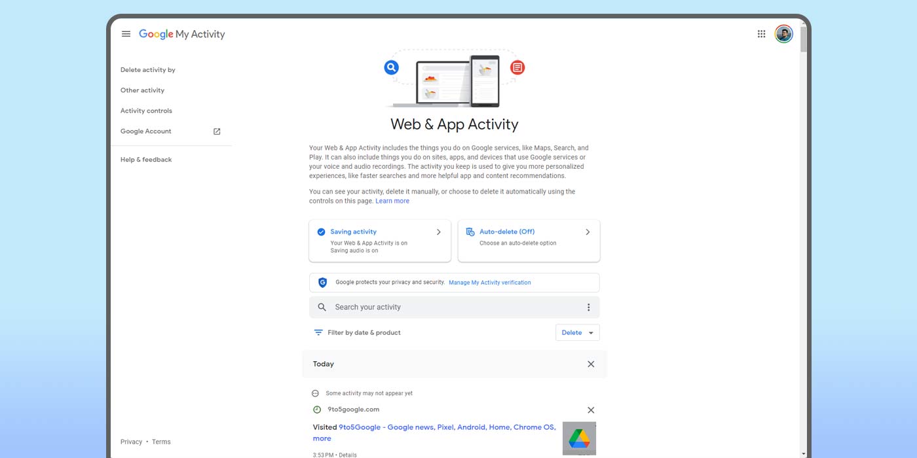Open Manage My Activity verification
917x458 pixels.
[x=489, y=282]
